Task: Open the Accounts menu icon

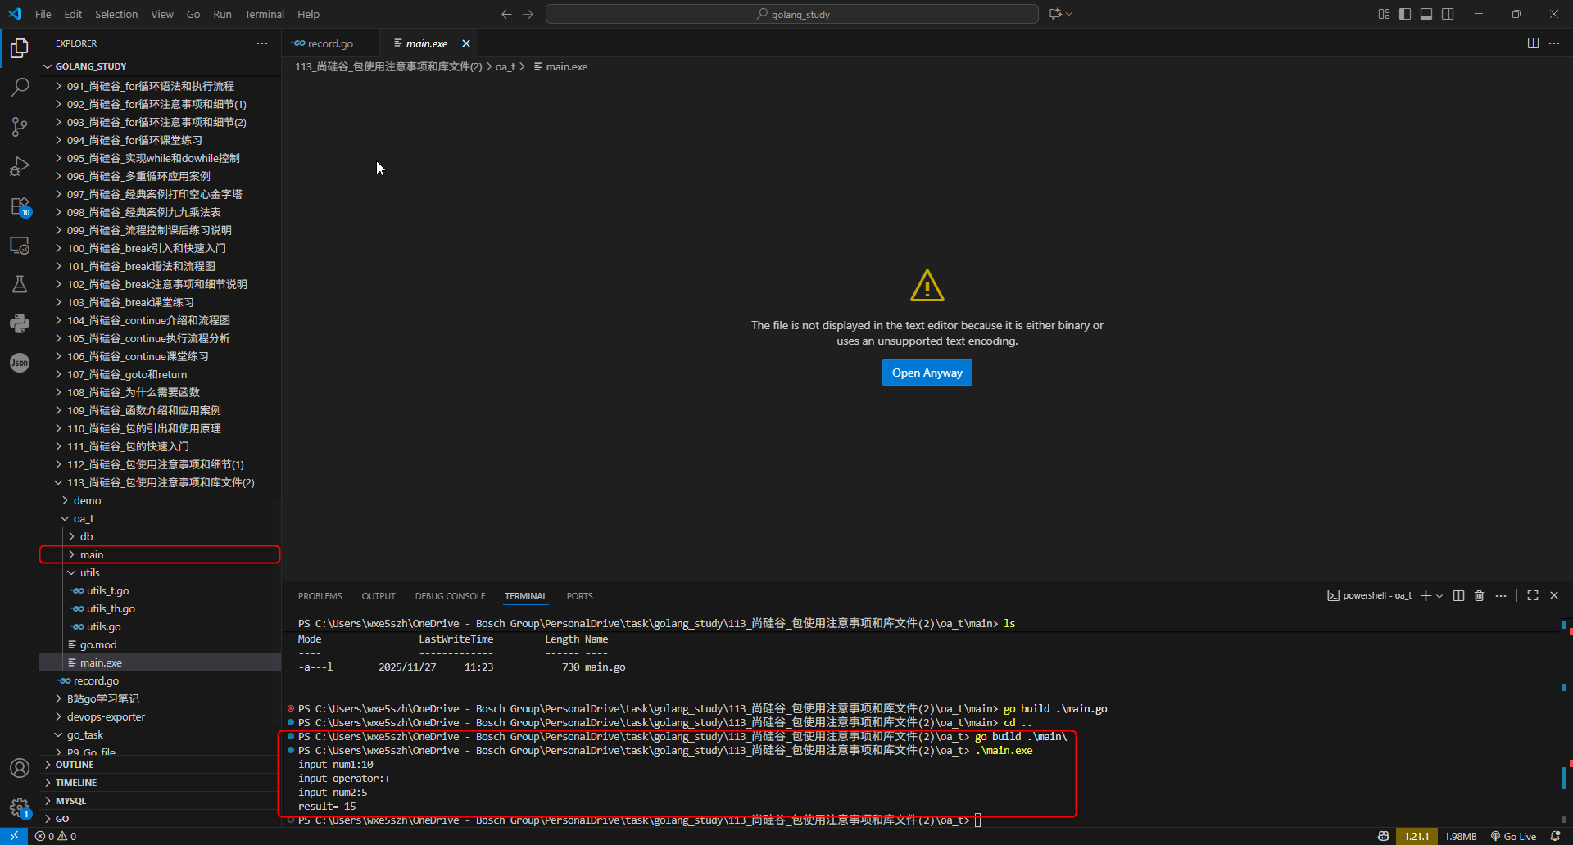Action: click(20, 768)
